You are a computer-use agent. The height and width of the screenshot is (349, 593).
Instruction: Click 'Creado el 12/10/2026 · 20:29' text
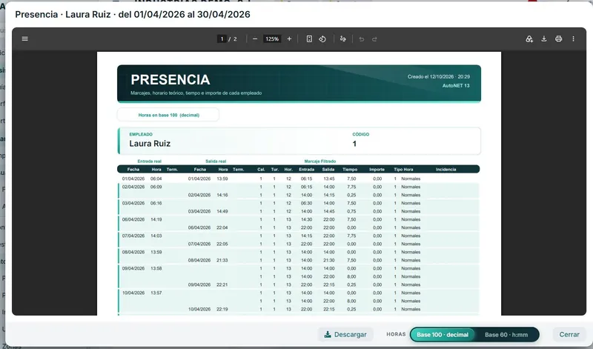439,77
